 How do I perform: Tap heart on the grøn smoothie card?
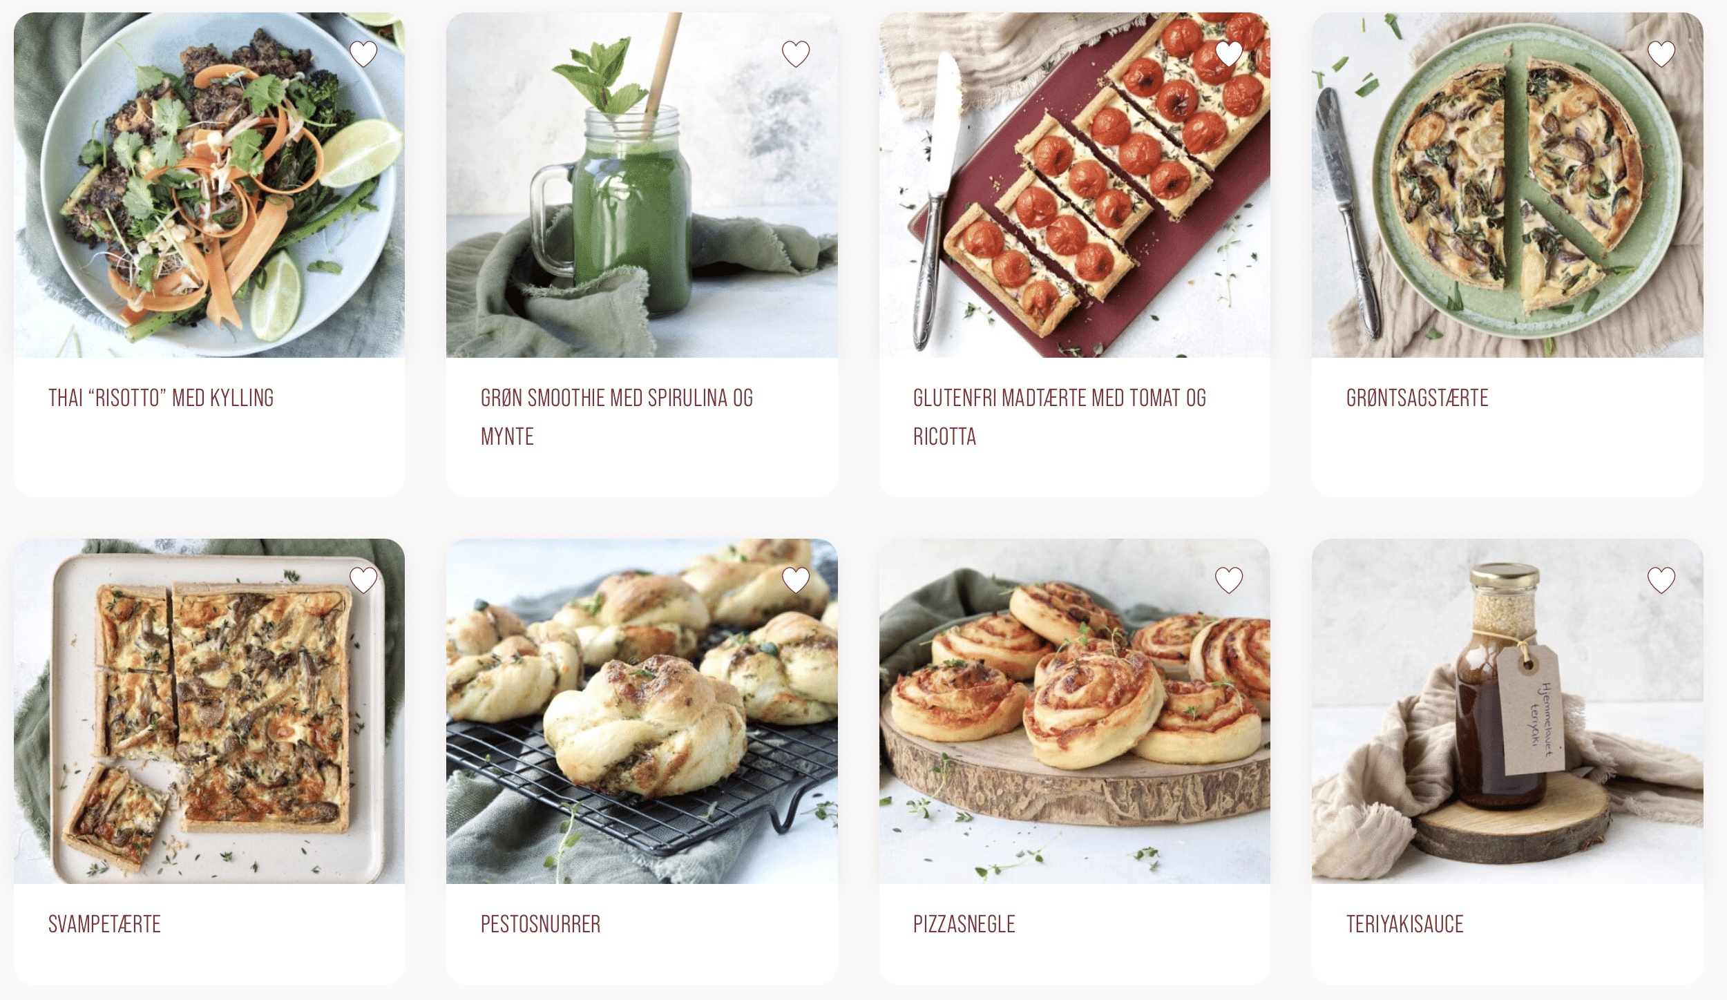coord(796,54)
